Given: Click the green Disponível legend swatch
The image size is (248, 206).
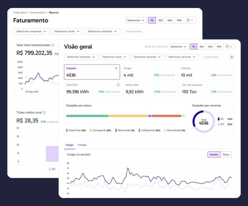Looking at the screenshot, I should pos(66,131).
